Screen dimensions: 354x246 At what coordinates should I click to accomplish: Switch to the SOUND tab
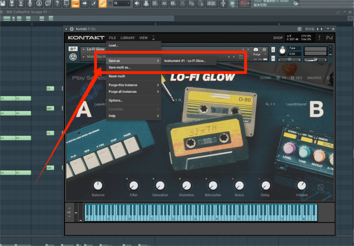(265, 78)
